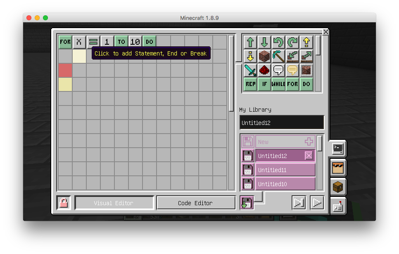
Task: Click the yellow cell below the red cell
Action: click(x=65, y=84)
